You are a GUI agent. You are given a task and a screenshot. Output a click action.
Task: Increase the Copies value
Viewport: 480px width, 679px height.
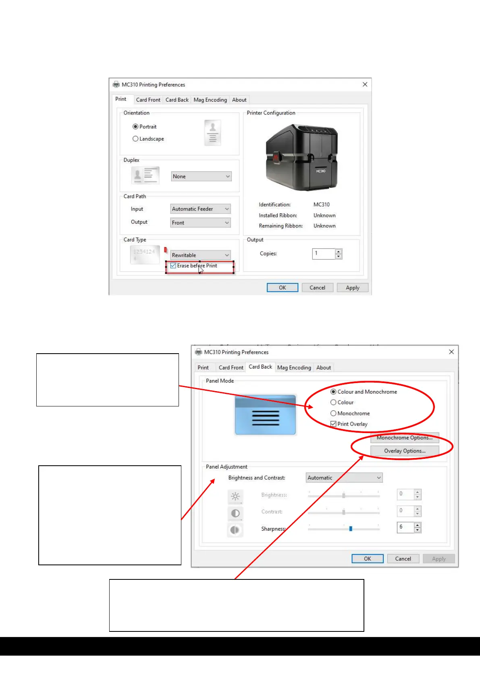coord(339,251)
